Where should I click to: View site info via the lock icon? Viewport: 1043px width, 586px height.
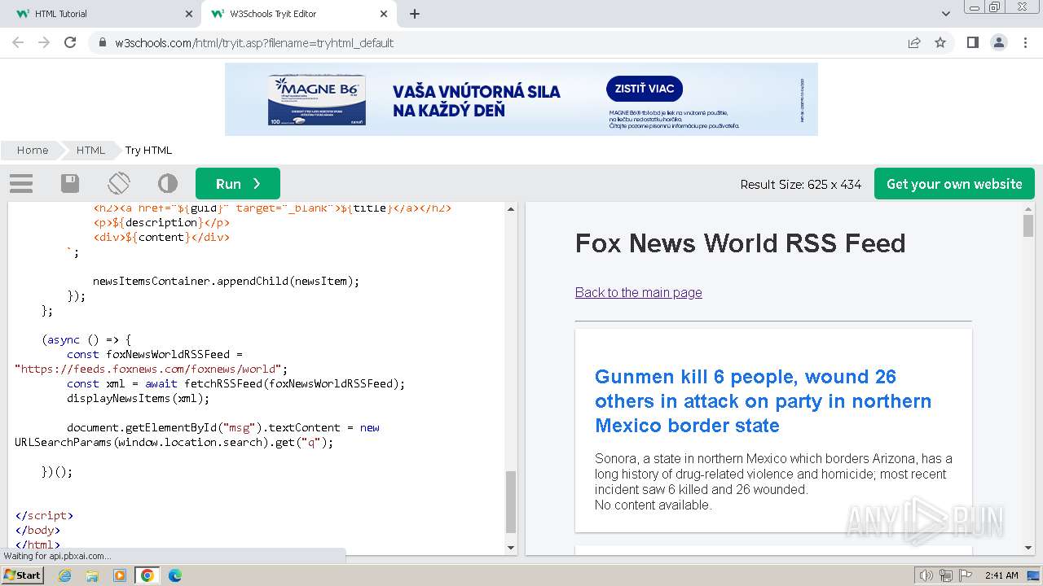[102, 43]
